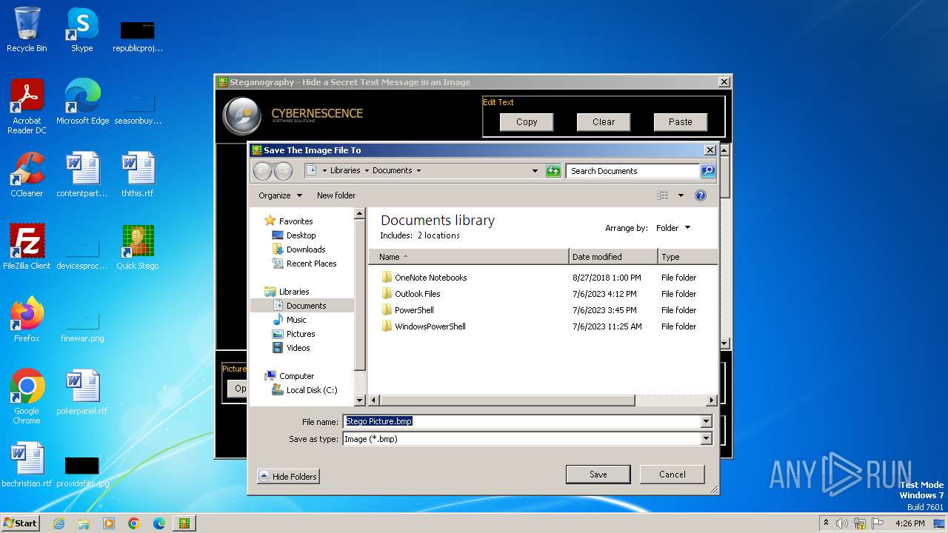Click the horizontal scrollbar in file list
The width and height of the screenshot is (948, 533).
[x=507, y=400]
